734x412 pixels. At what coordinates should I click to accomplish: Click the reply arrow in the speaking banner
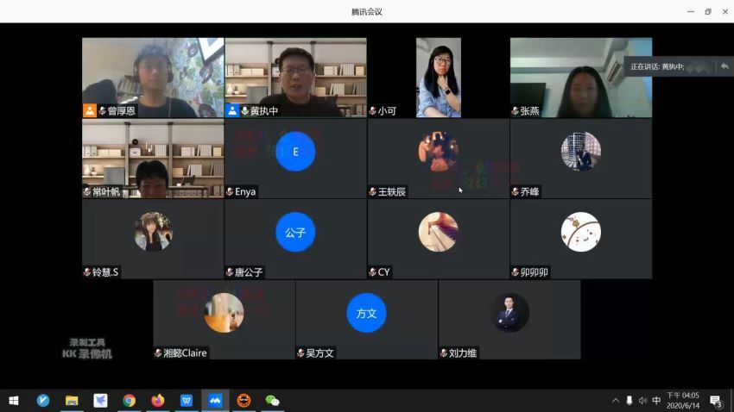(x=724, y=66)
